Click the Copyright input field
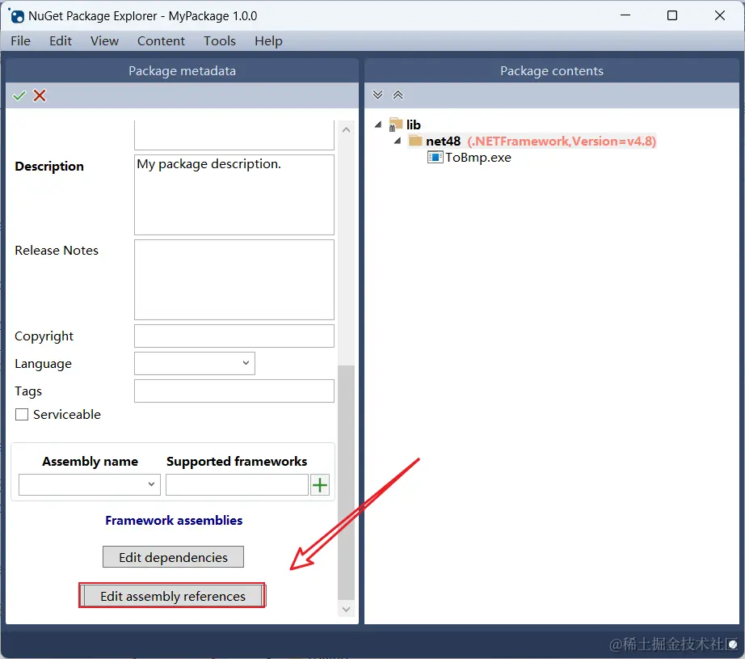The width and height of the screenshot is (745, 659). 234,336
